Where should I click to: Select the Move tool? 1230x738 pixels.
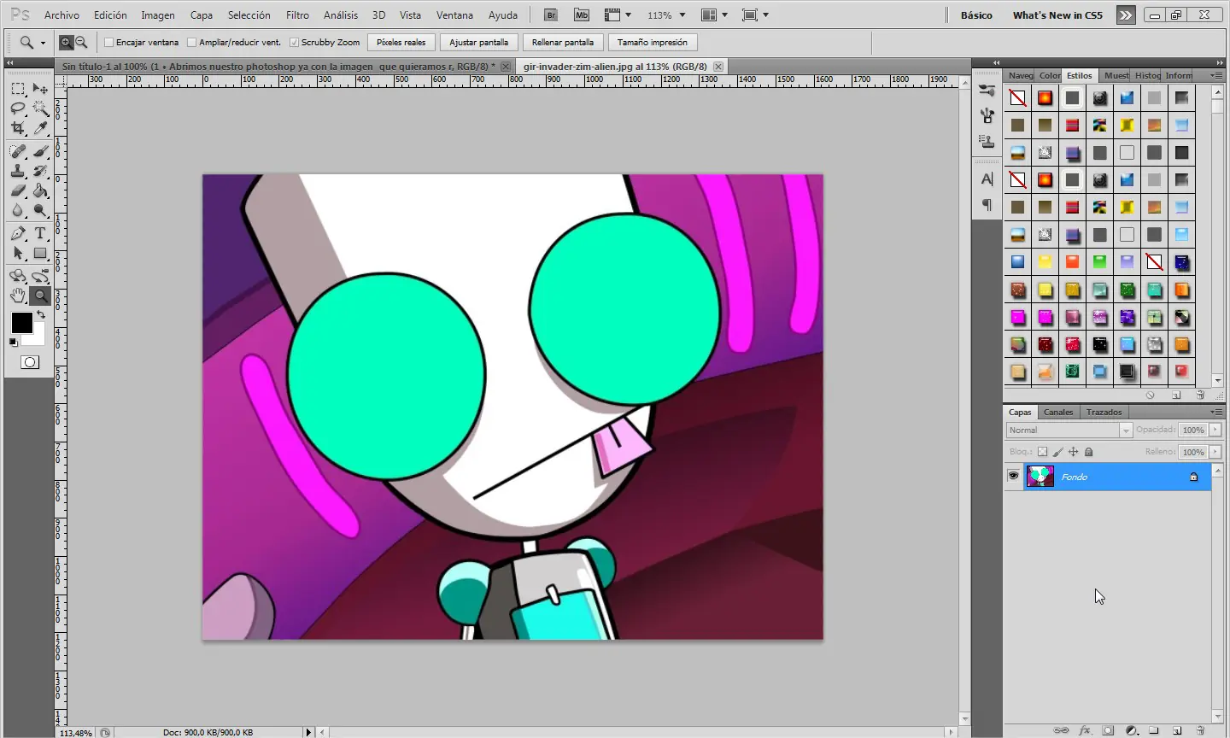point(40,89)
